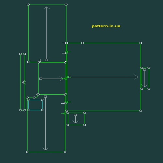Click the top-right corner node of the large square piece

141,43
